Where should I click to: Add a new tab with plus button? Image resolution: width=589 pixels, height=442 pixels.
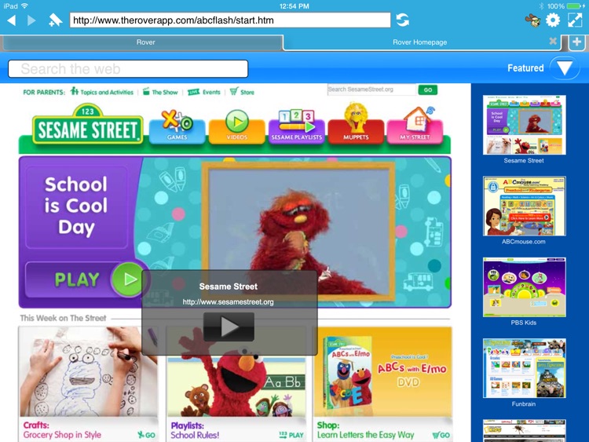[576, 42]
